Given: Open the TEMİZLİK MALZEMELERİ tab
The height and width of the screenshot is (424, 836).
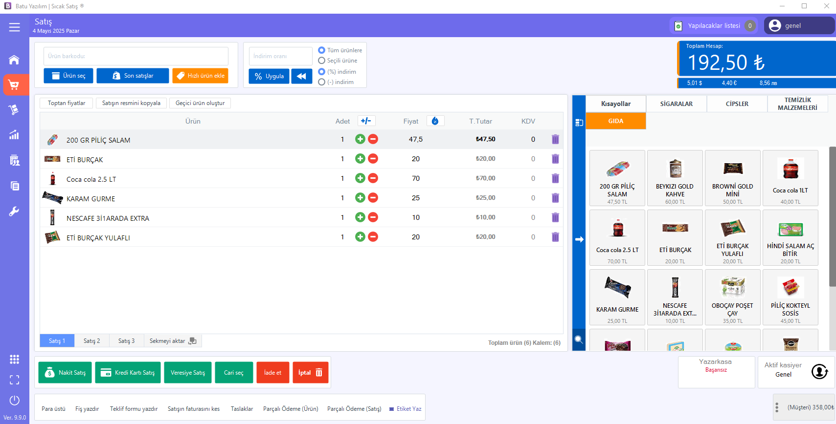Looking at the screenshot, I should tap(797, 104).
